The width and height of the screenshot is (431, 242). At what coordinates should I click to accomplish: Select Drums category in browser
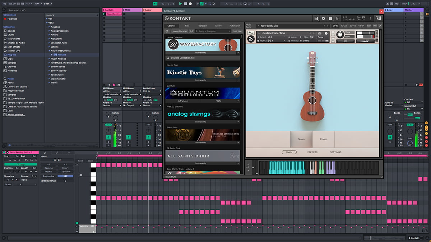(11, 35)
